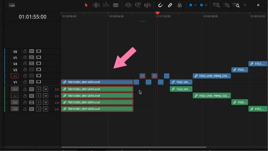268x151 pixels.
Task: Open the Timeline View Options menu
Action: click(x=12, y=5)
